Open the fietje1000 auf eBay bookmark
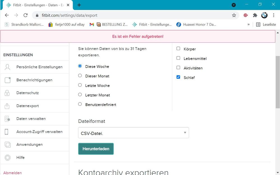The height and width of the screenshot is (175, 280). 66,24
